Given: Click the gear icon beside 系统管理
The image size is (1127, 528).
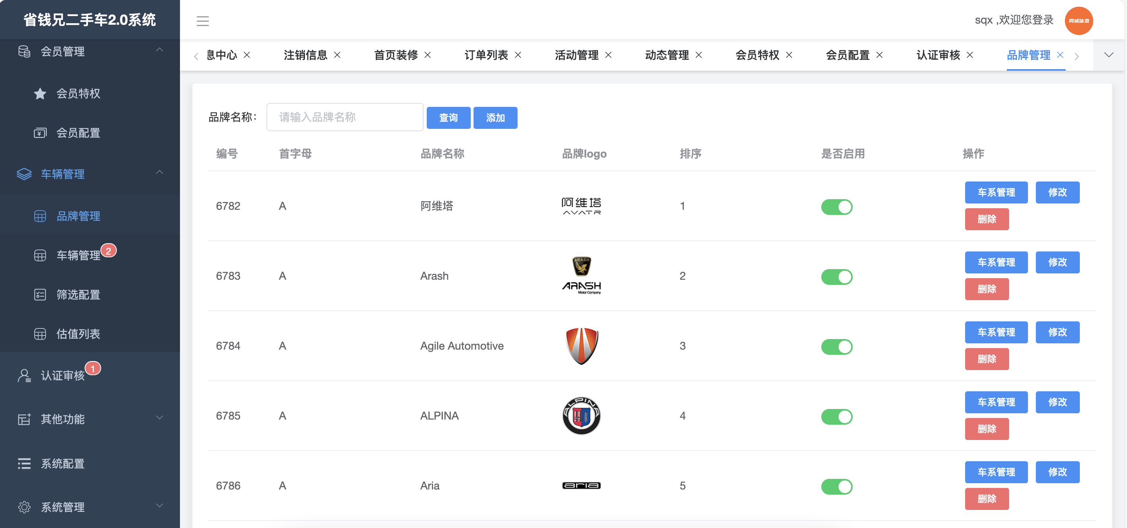Looking at the screenshot, I should tap(24, 507).
